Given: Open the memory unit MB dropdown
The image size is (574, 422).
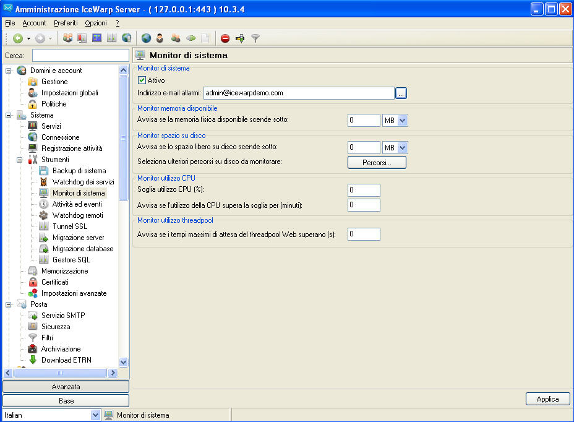Looking at the screenshot, I should point(402,121).
